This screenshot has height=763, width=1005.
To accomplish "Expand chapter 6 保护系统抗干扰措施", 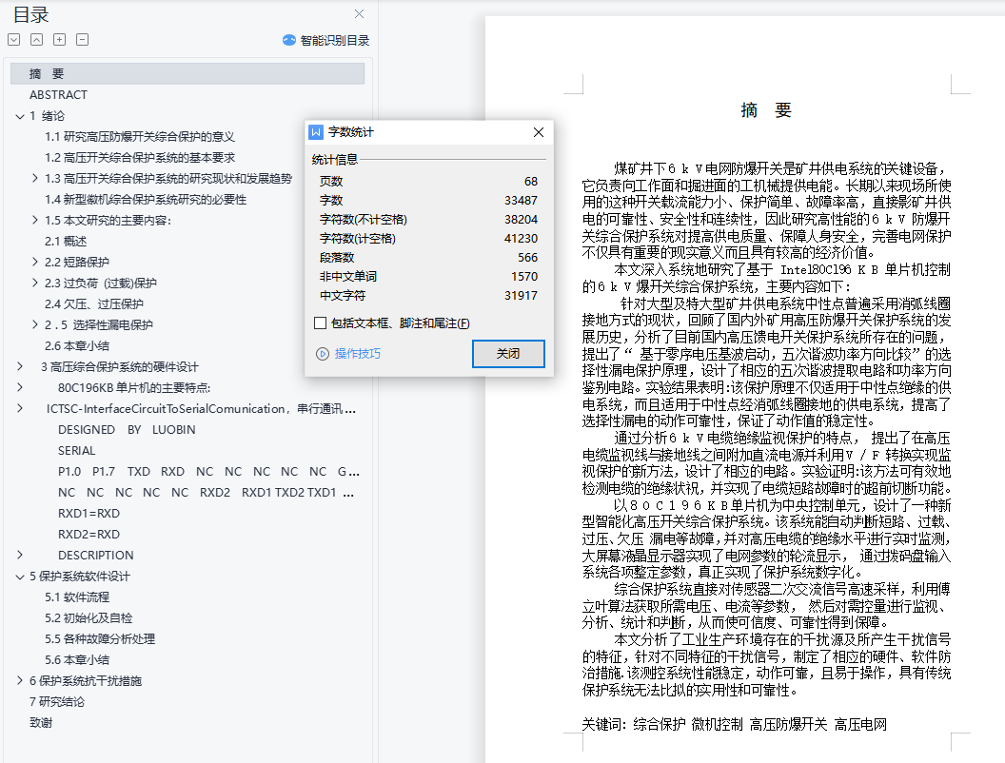I will pos(20,680).
